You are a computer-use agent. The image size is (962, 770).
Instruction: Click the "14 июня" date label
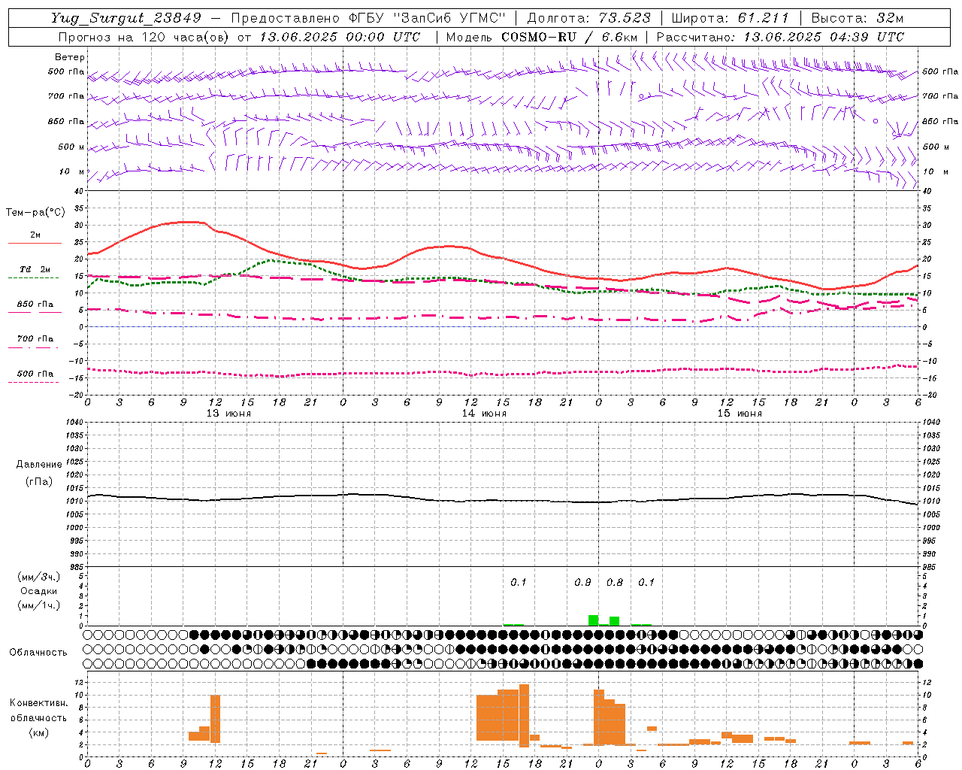coord(484,414)
